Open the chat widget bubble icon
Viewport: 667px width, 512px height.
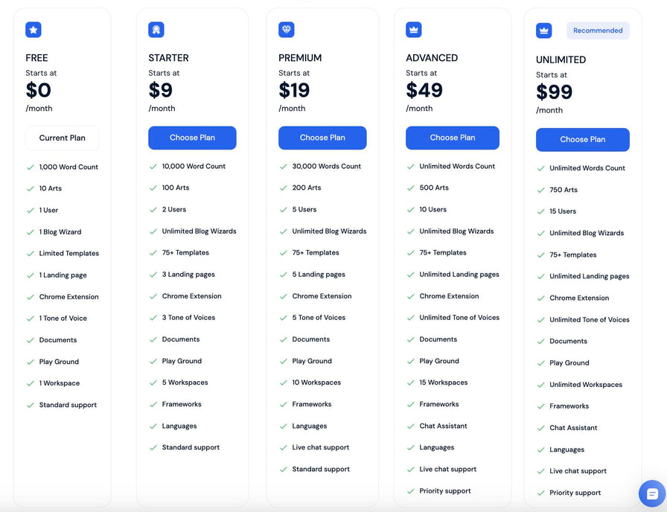click(x=652, y=493)
